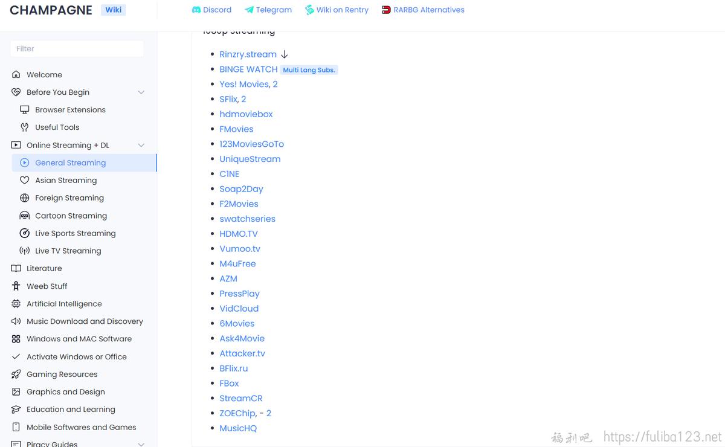Click the Music Download speaker icon
Image resolution: width=725 pixels, height=447 pixels.
16,321
